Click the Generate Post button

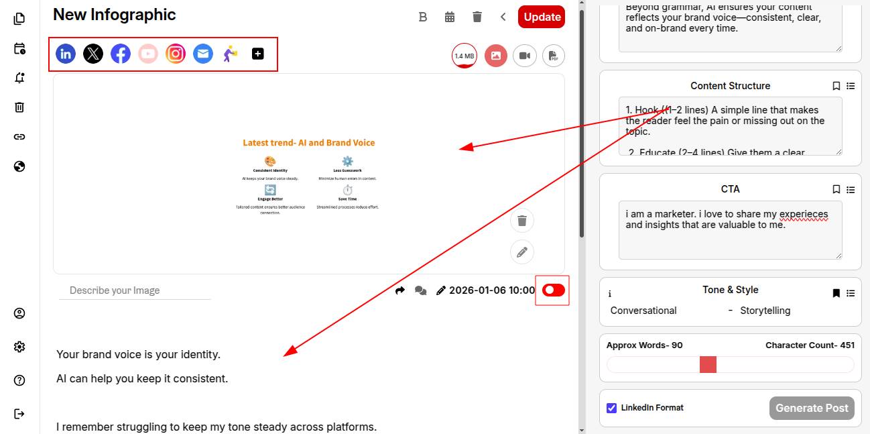[812, 408]
